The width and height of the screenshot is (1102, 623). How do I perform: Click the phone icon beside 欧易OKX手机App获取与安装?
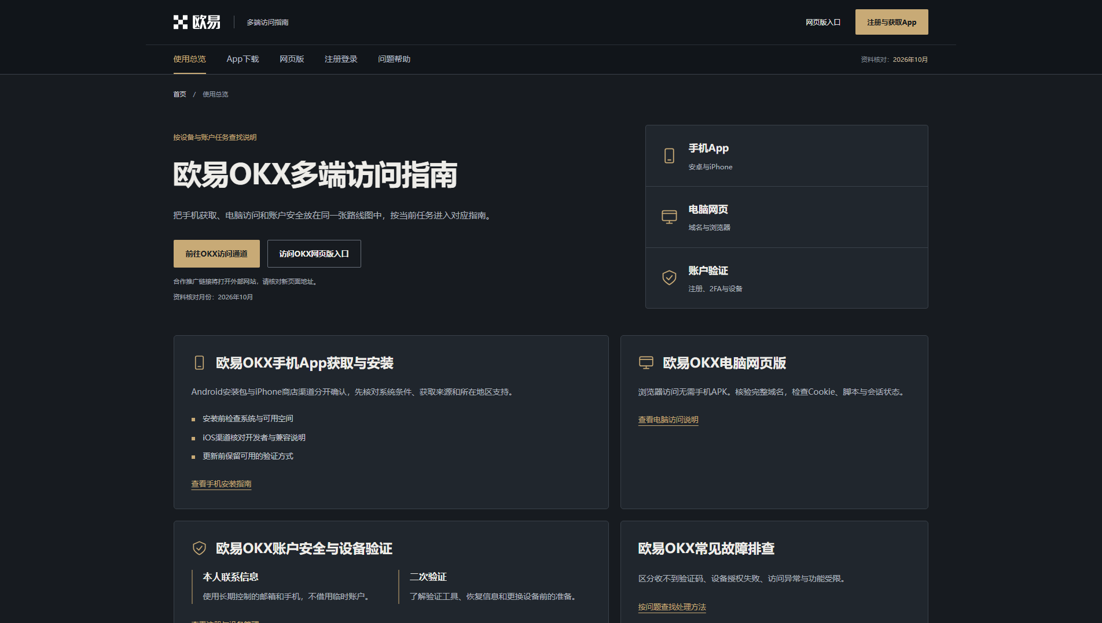click(x=199, y=363)
